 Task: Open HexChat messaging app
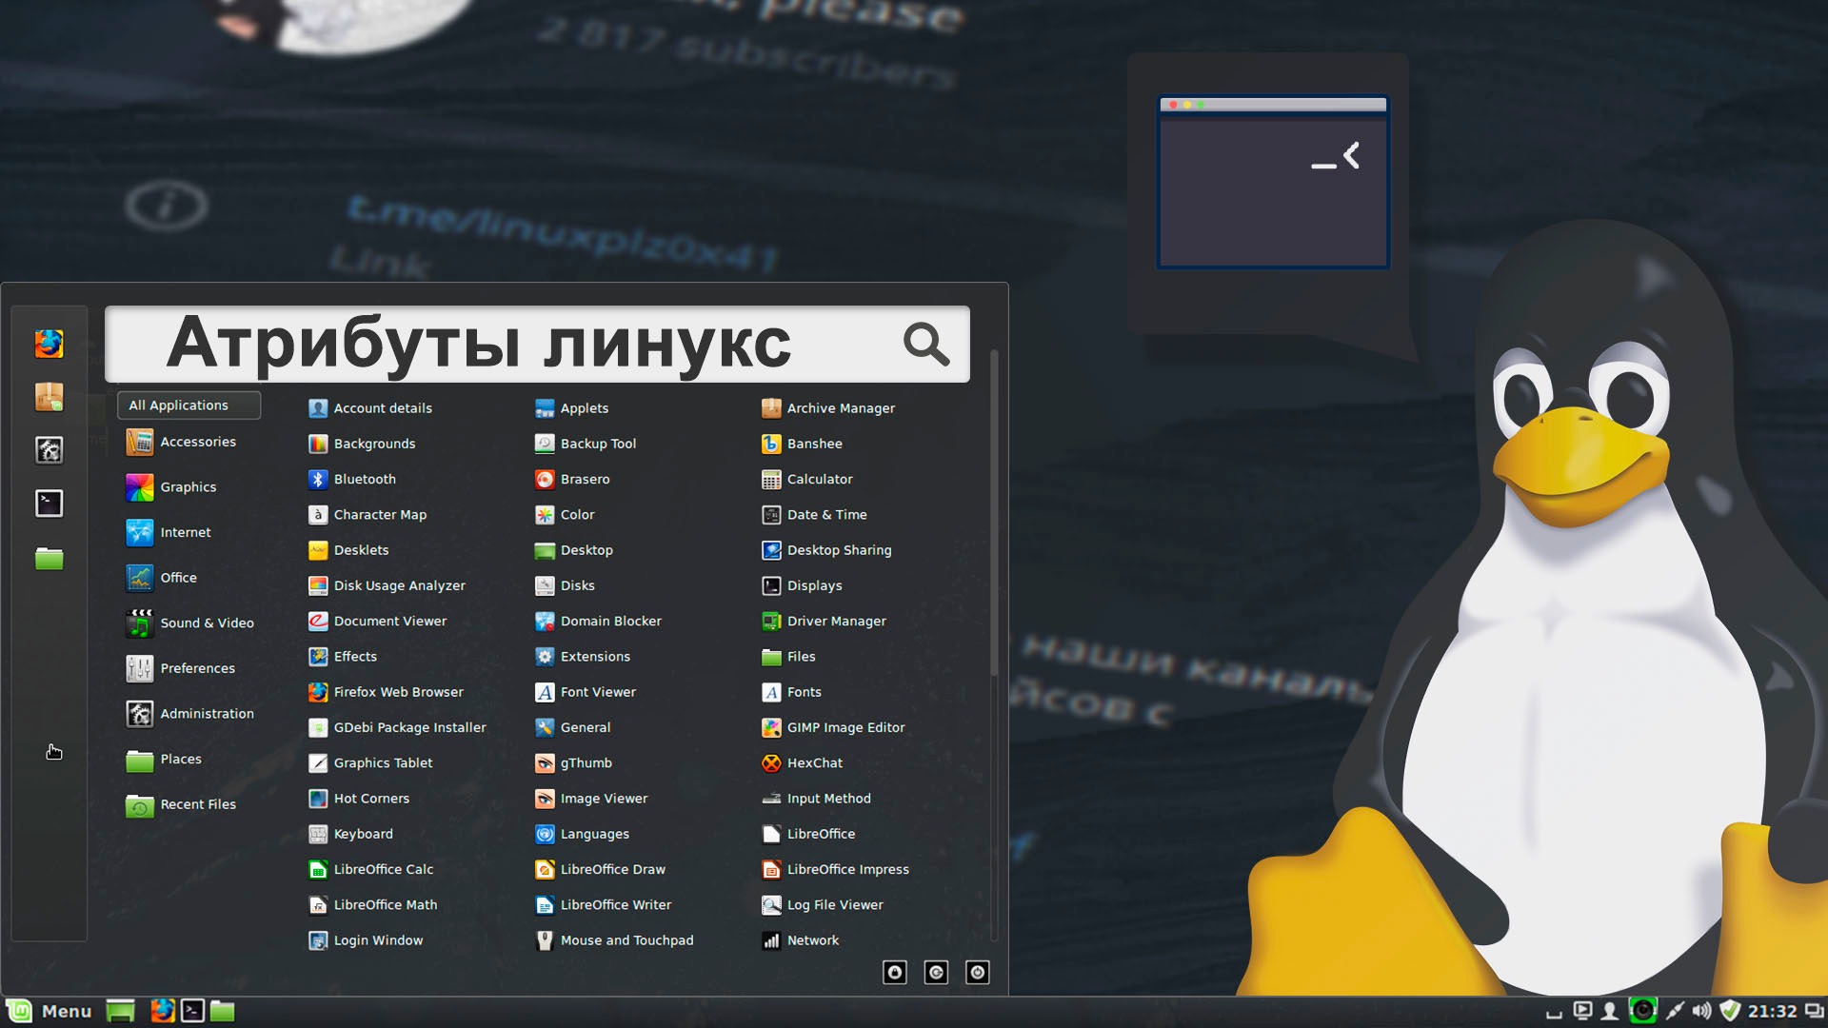click(x=814, y=761)
